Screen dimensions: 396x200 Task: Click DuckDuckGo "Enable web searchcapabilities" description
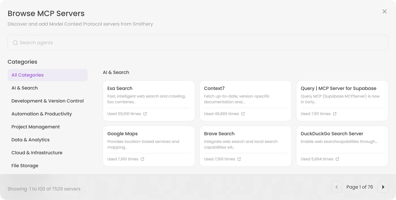(339, 141)
